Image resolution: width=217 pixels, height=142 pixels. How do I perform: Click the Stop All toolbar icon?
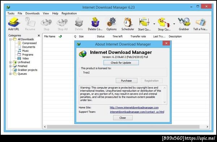click(63, 22)
